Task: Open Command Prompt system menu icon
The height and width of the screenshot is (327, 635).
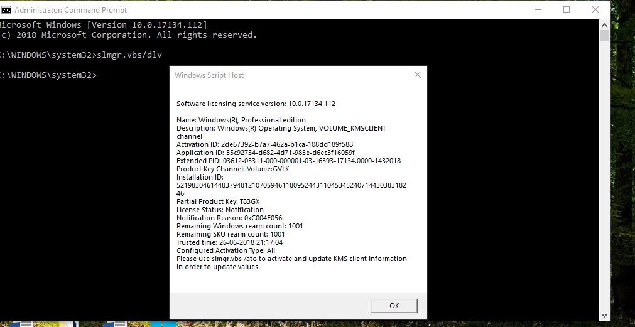Action: [x=6, y=9]
